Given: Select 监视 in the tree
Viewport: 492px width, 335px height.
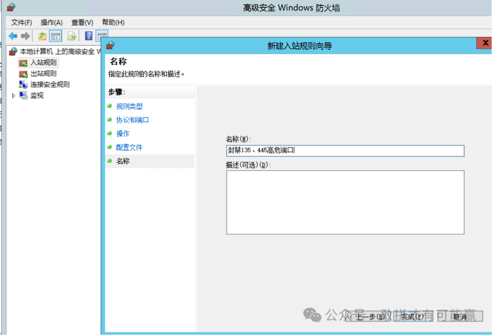Looking at the screenshot, I should click(37, 95).
